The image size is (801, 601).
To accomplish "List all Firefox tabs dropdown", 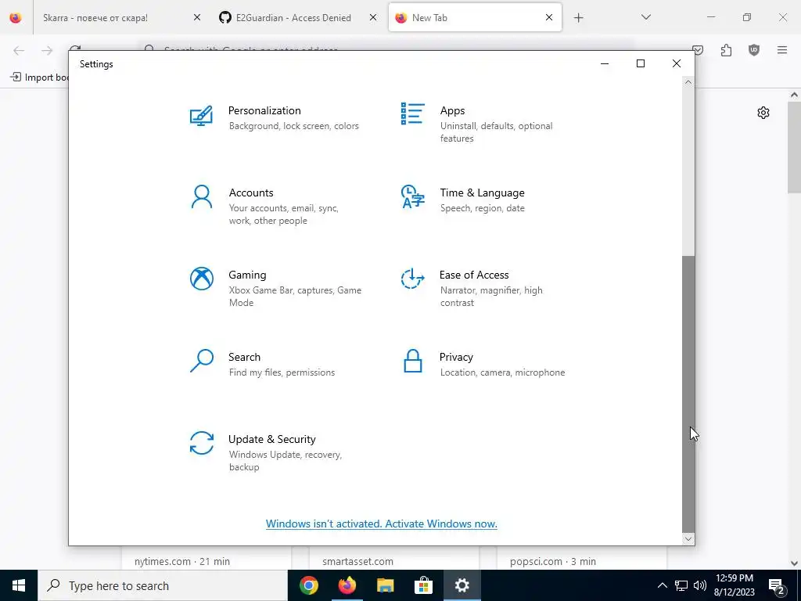I will tap(645, 17).
